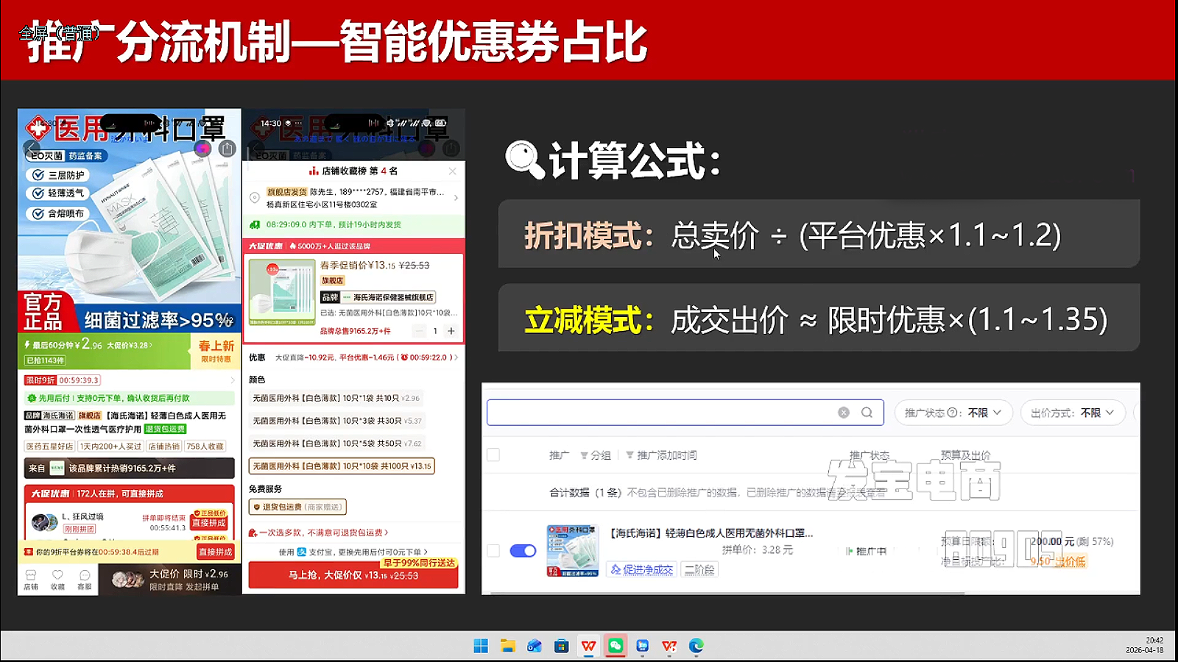Open the 出价方式 dropdown filter
The image size is (1178, 662).
(x=1073, y=413)
